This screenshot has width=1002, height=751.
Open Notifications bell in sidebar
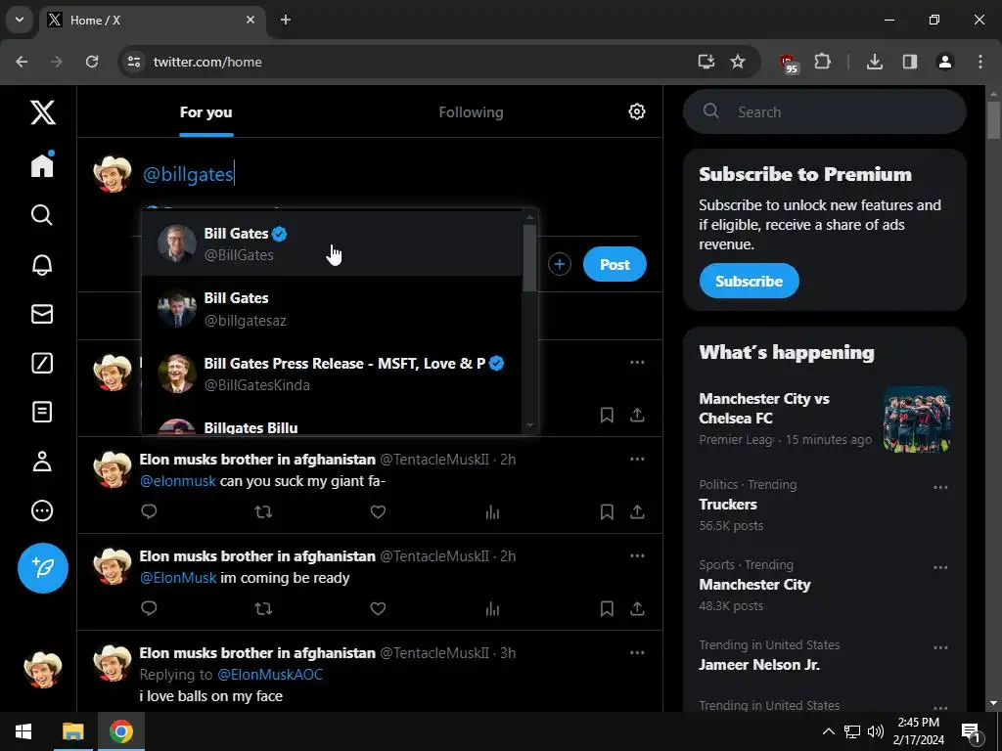click(x=42, y=264)
